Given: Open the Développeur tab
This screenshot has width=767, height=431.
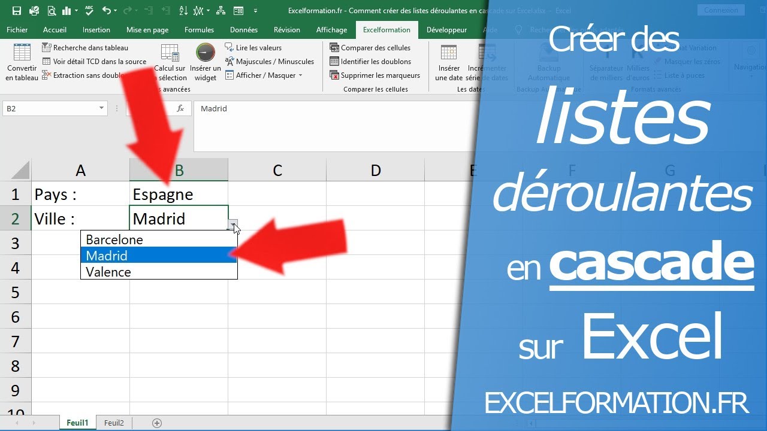Looking at the screenshot, I should (x=446, y=30).
